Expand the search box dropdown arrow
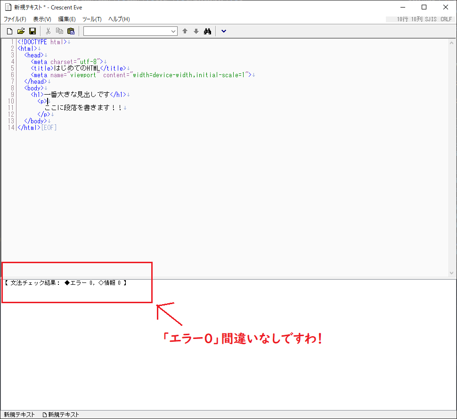The height and width of the screenshot is (419, 457). click(173, 31)
